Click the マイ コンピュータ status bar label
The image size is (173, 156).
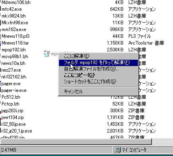[134, 150]
